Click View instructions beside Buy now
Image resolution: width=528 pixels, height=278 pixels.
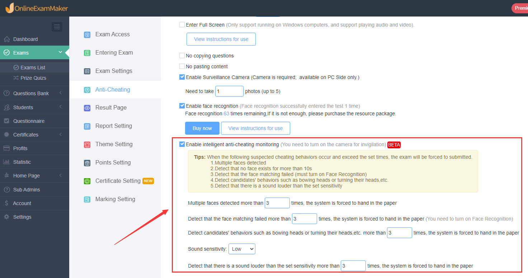pyautogui.click(x=255, y=128)
